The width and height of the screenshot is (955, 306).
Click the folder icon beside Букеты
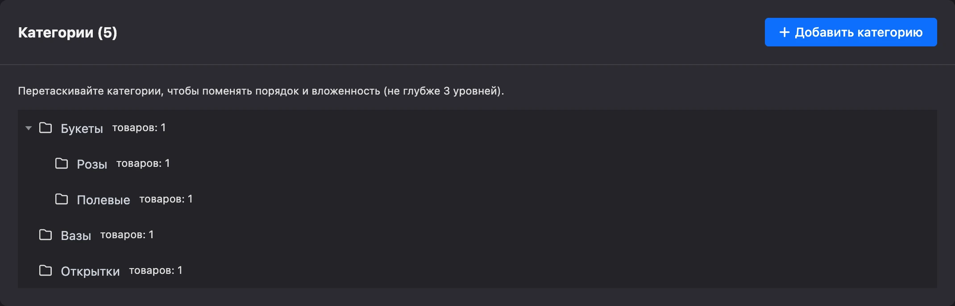click(x=46, y=128)
